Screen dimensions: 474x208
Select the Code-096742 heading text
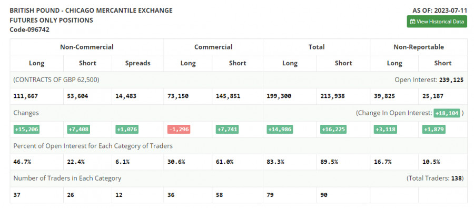click(x=29, y=29)
